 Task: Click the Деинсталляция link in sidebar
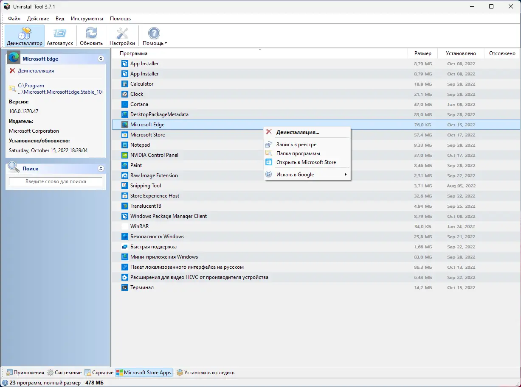(36, 71)
